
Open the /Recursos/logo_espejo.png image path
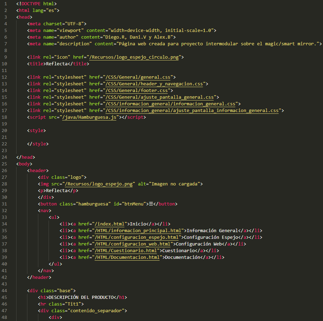coord(99,184)
